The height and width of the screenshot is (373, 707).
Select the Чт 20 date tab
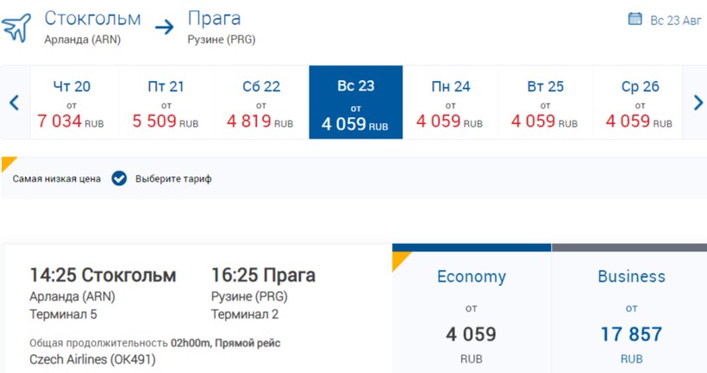click(72, 103)
